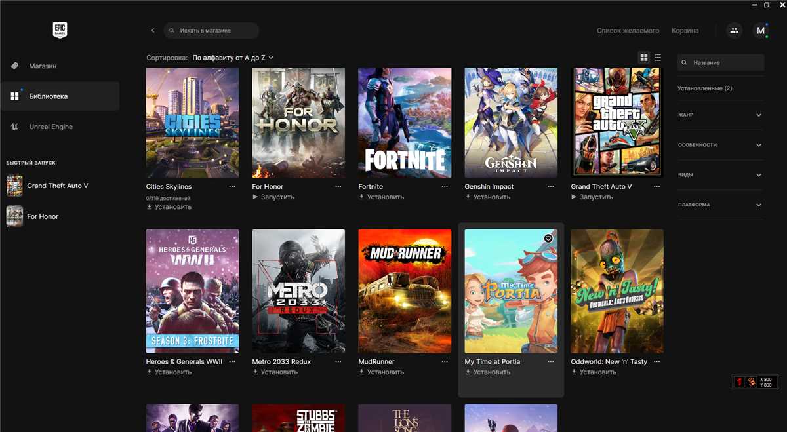Favorite My Time at Portia heart icon
This screenshot has width=787, height=432.
[x=548, y=239]
